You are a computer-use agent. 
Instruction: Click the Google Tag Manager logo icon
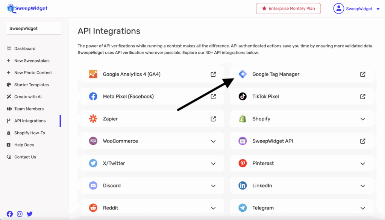[243, 74]
